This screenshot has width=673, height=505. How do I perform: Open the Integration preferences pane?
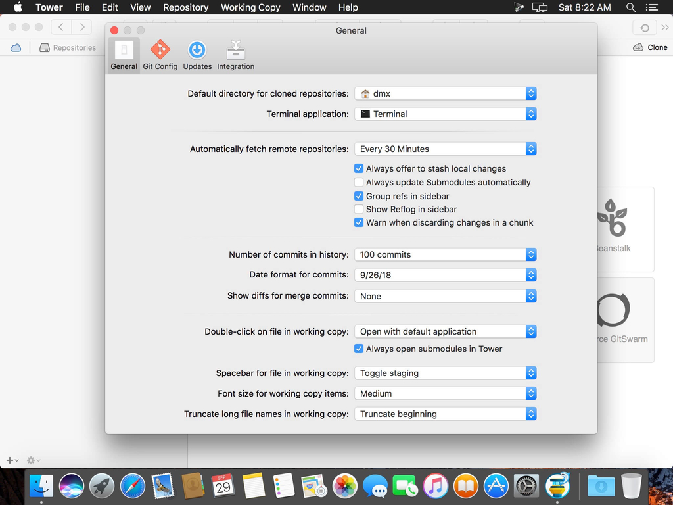pos(235,55)
